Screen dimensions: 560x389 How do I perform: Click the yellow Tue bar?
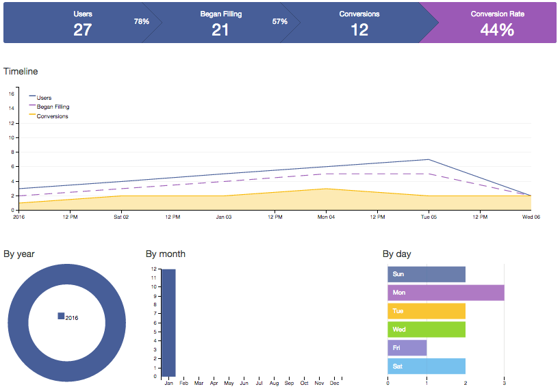pos(426,311)
